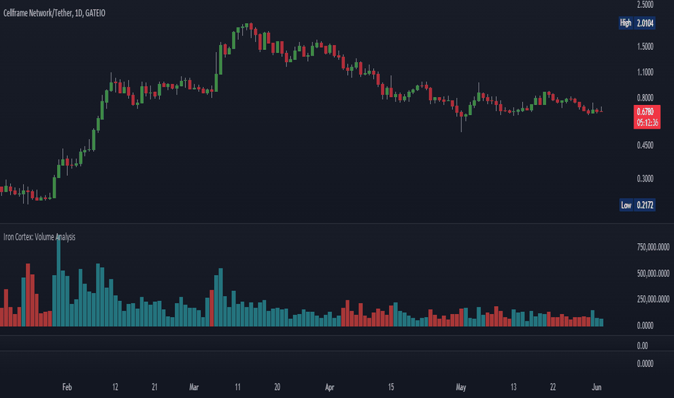Select the High 2.0104 price label
674x398 pixels.
pos(637,23)
